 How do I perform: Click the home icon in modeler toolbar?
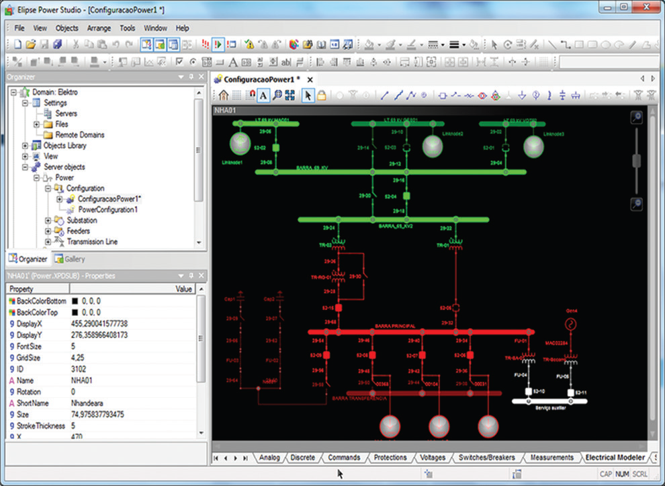(x=224, y=95)
